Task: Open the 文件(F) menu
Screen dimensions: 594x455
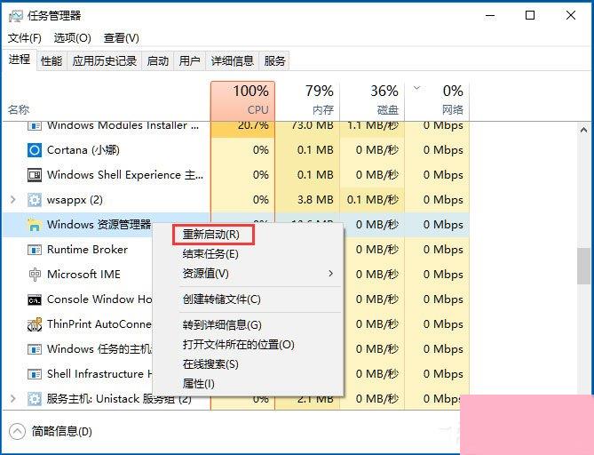Action: click(x=25, y=38)
